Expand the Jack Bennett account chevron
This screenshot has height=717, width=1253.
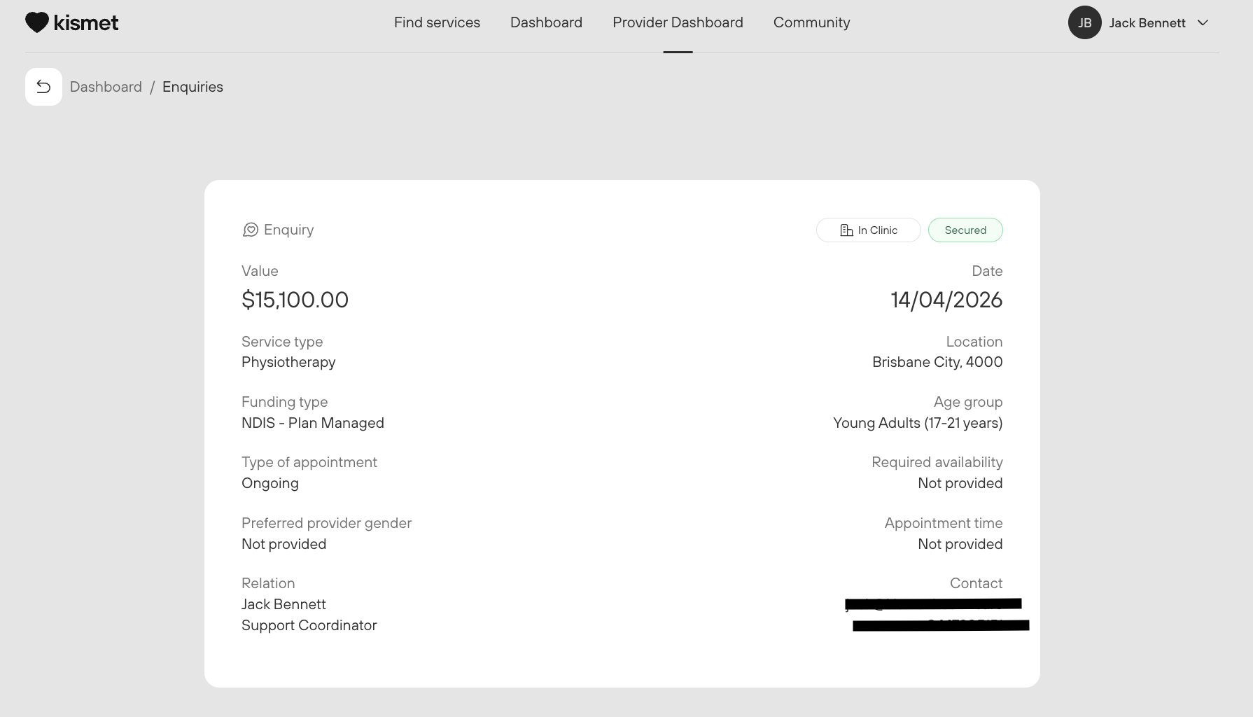point(1203,22)
